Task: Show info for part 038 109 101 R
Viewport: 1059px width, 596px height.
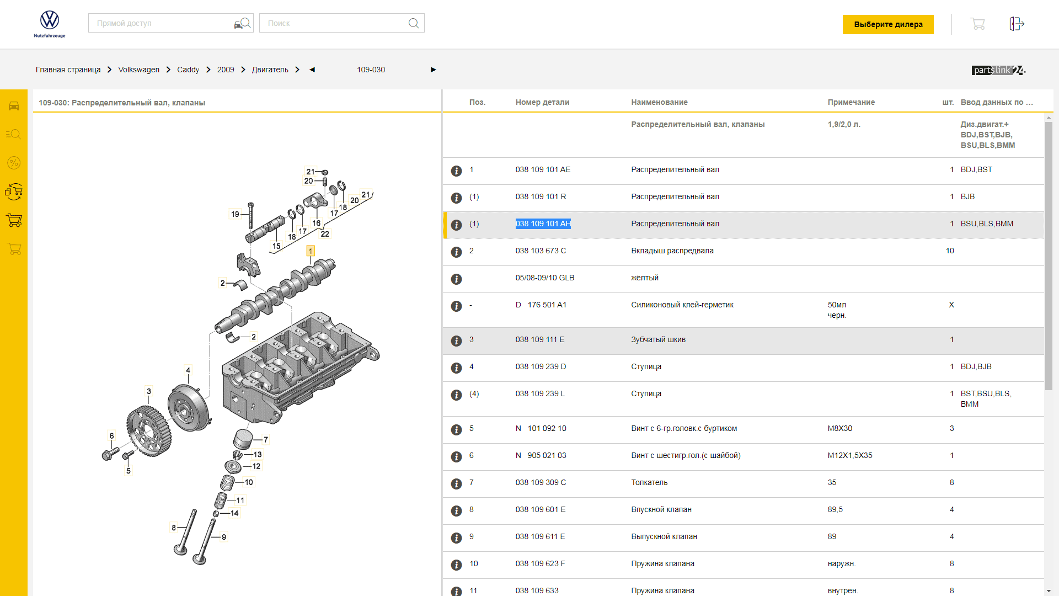Action: (x=456, y=198)
